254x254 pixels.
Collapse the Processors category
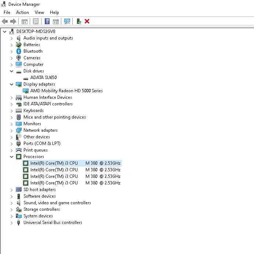11,157
